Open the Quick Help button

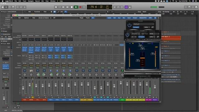coord(10,7)
